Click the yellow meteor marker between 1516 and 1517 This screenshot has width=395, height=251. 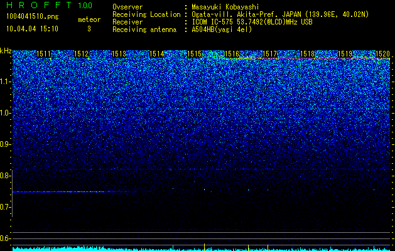click(x=249, y=247)
